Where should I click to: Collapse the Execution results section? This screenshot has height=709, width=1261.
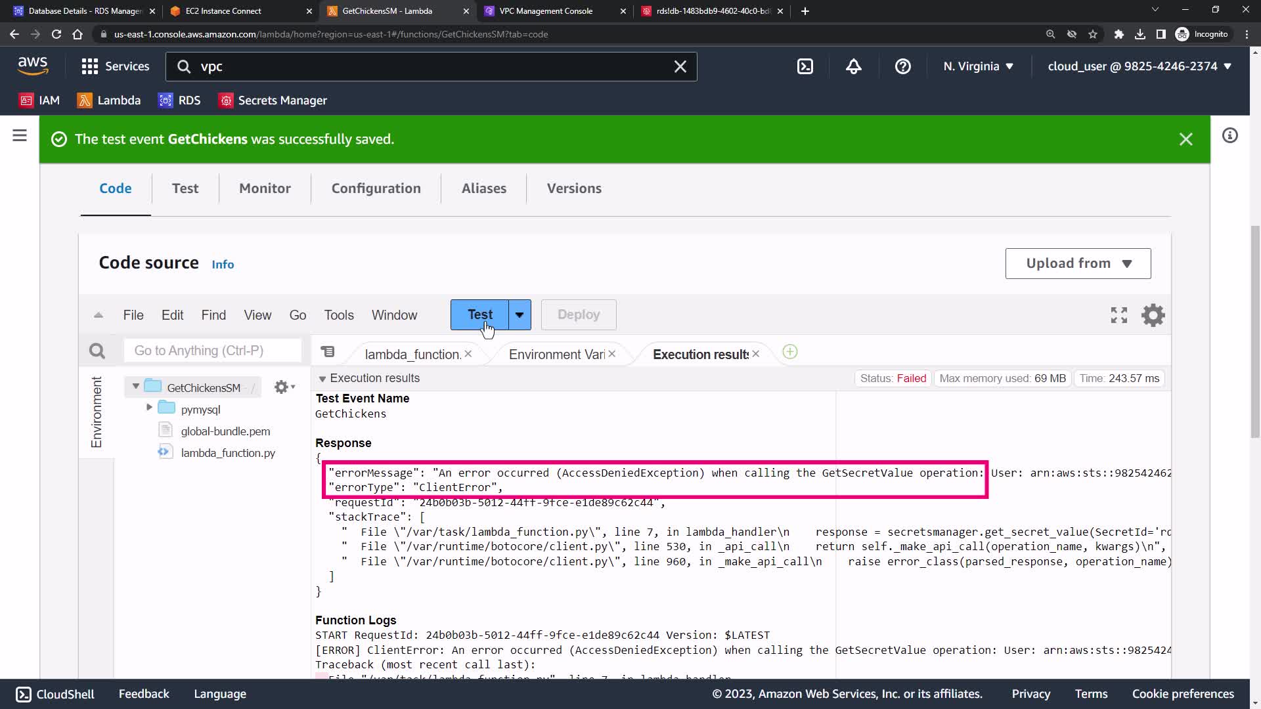322,379
